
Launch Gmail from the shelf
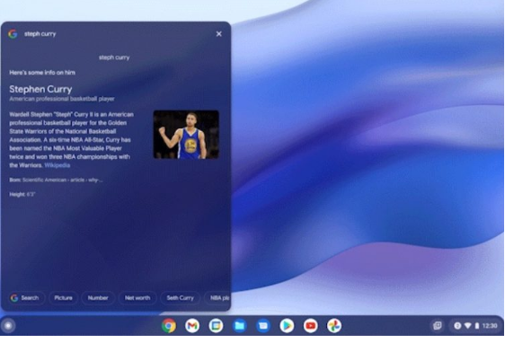pyautogui.click(x=192, y=326)
